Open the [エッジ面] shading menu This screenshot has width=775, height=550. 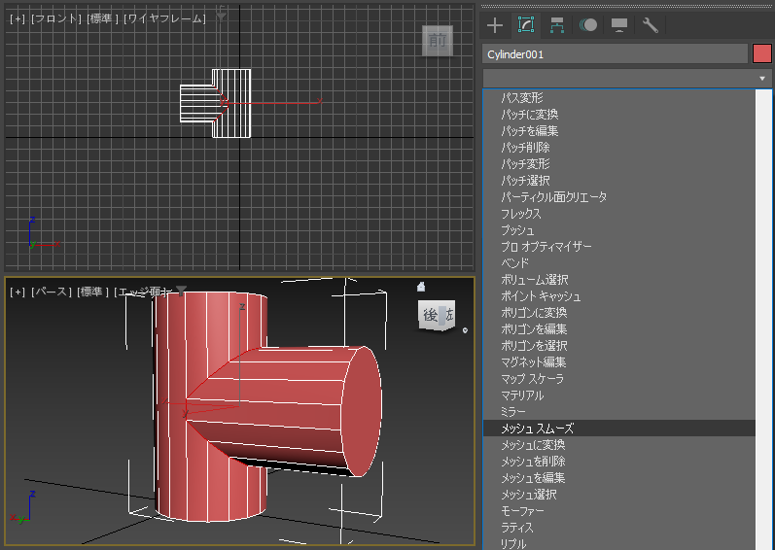click(143, 292)
